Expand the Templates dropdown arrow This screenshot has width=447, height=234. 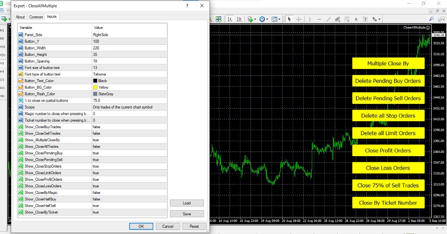click(x=279, y=19)
